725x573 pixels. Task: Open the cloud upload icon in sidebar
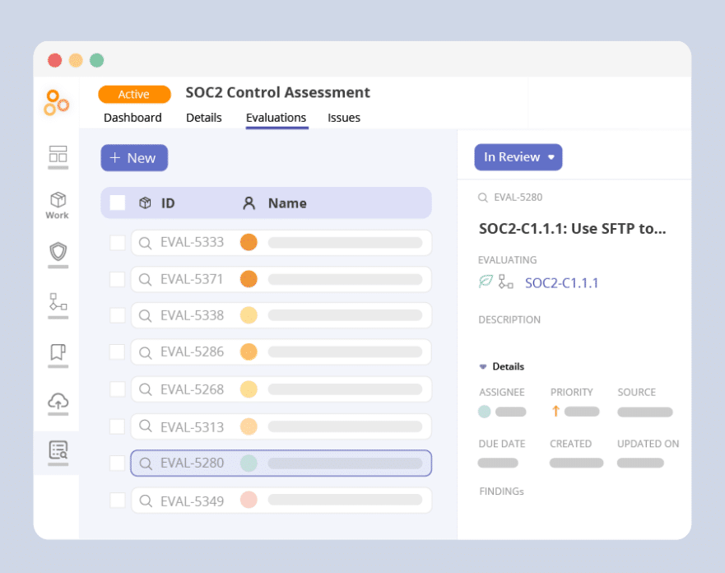(x=58, y=402)
